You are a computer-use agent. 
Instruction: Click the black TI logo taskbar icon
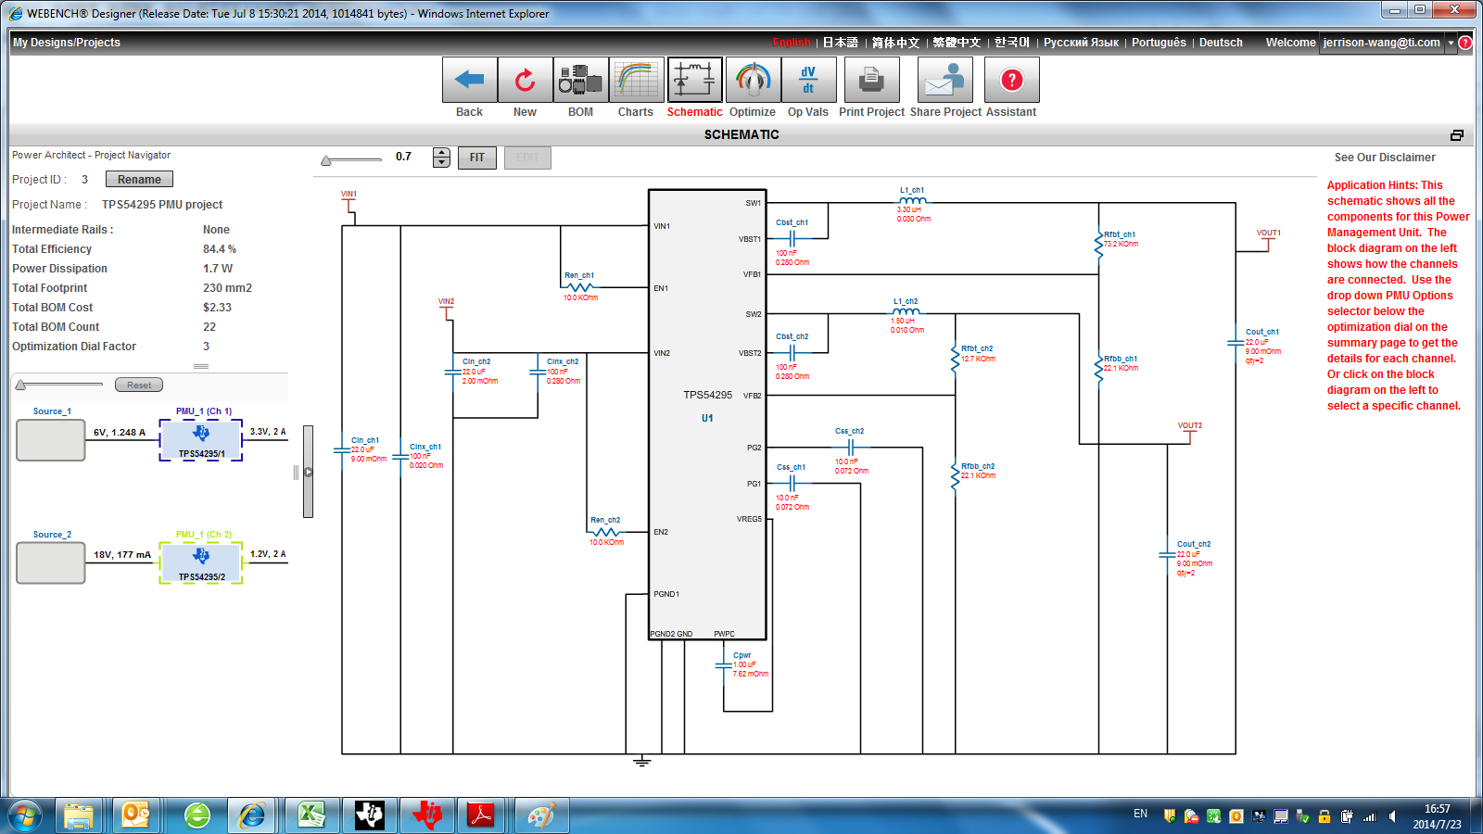(x=370, y=816)
